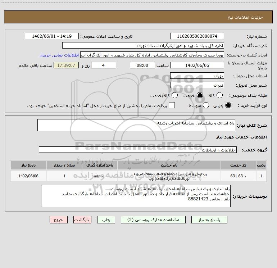Click the تعداد / مقدار column header

[64, 165]
